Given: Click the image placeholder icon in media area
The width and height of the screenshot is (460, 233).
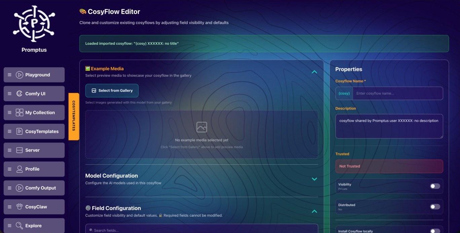Looking at the screenshot, I should pyautogui.click(x=202, y=127).
